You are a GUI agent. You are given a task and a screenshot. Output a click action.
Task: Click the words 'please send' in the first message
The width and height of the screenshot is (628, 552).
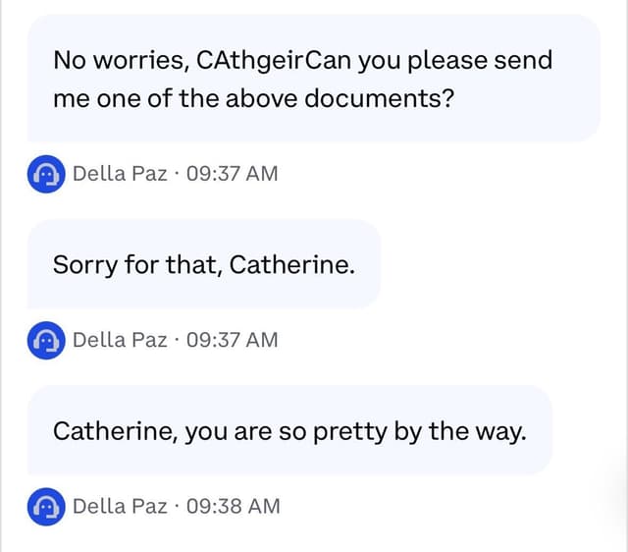(480, 61)
